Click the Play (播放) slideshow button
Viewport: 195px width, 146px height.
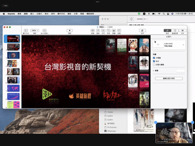pyautogui.click(x=69, y=30)
